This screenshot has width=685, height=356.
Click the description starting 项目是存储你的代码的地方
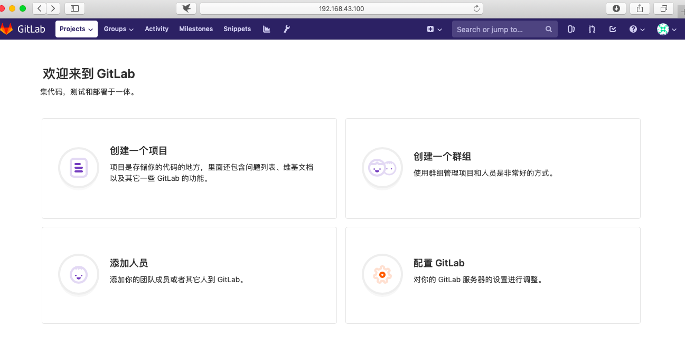pyautogui.click(x=212, y=172)
